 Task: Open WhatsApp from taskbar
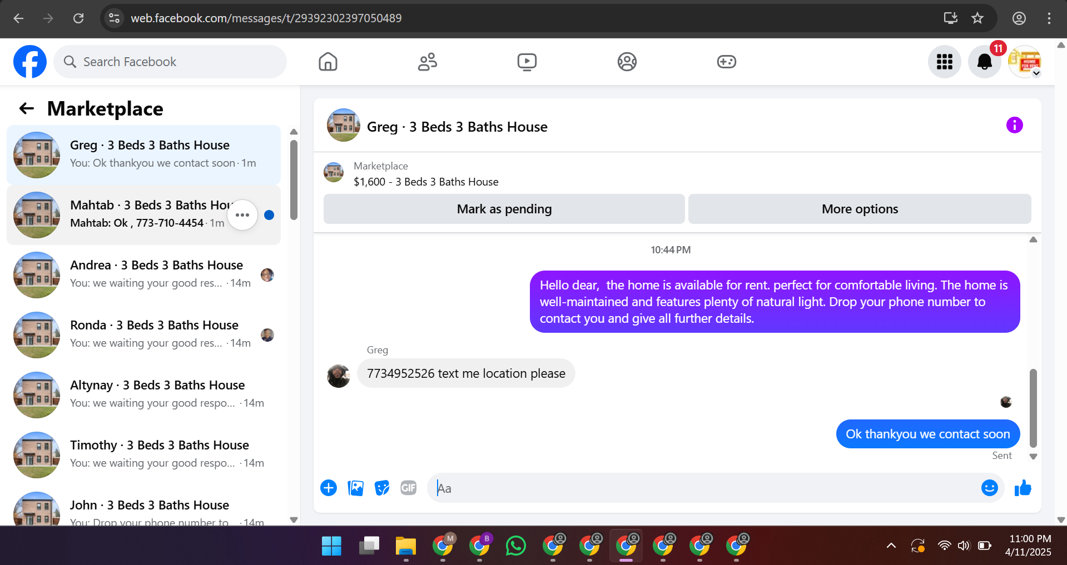click(x=516, y=546)
